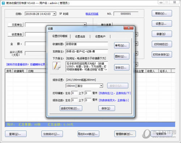Click the 单号(N) button

click(122, 45)
